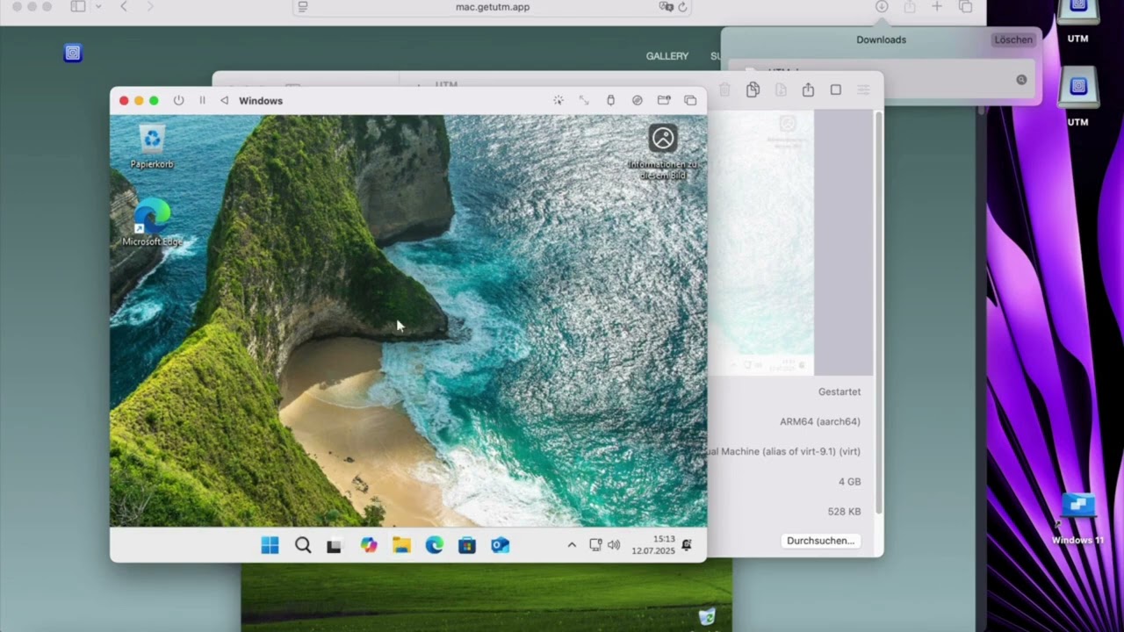Open the Papierkorb recycle bin icon
Viewport: 1124px width, 632px height.
152,147
